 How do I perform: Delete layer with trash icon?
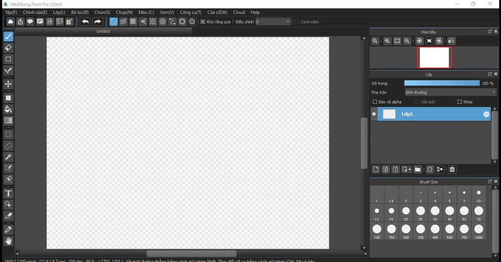[452, 169]
